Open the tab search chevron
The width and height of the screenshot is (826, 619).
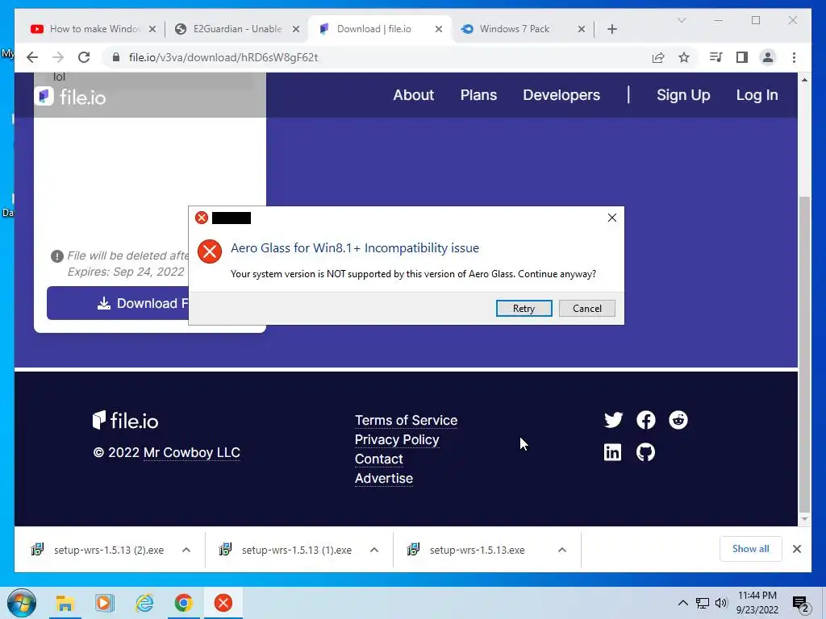coord(681,20)
